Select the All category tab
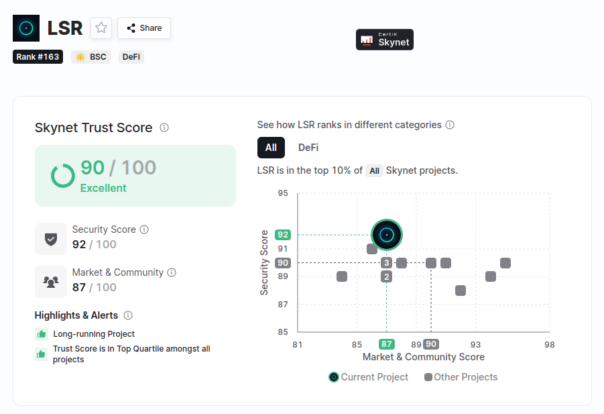Image resolution: width=604 pixels, height=414 pixels. [271, 147]
